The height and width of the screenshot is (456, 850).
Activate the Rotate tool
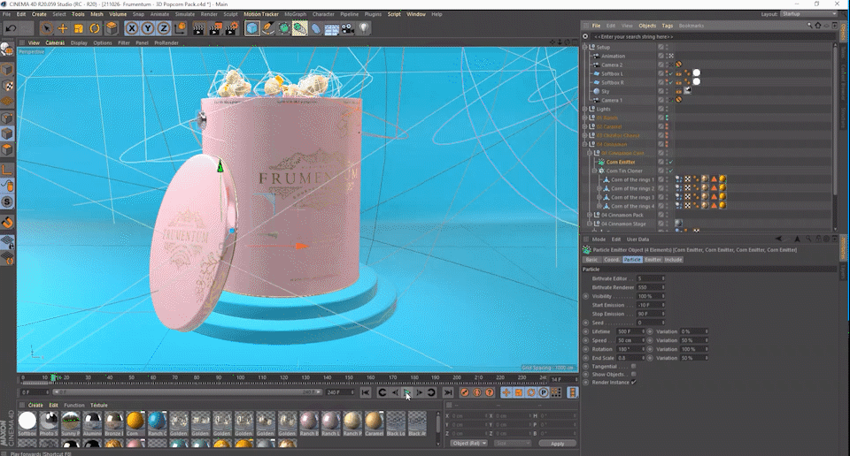95,28
